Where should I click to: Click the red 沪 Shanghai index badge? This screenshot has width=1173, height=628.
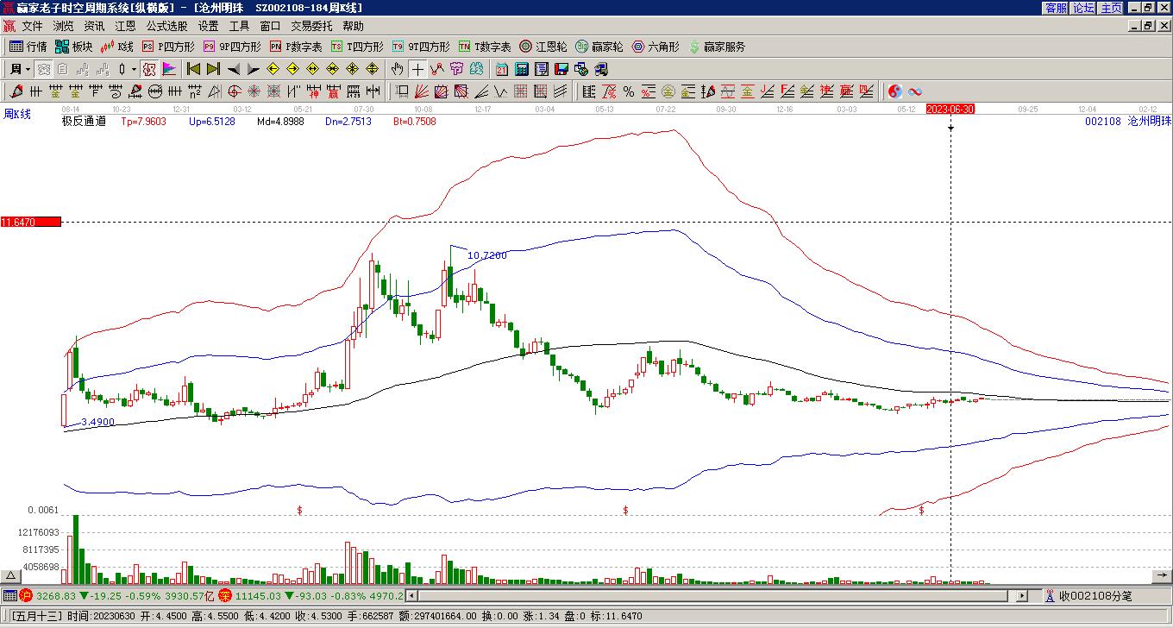(x=26, y=595)
